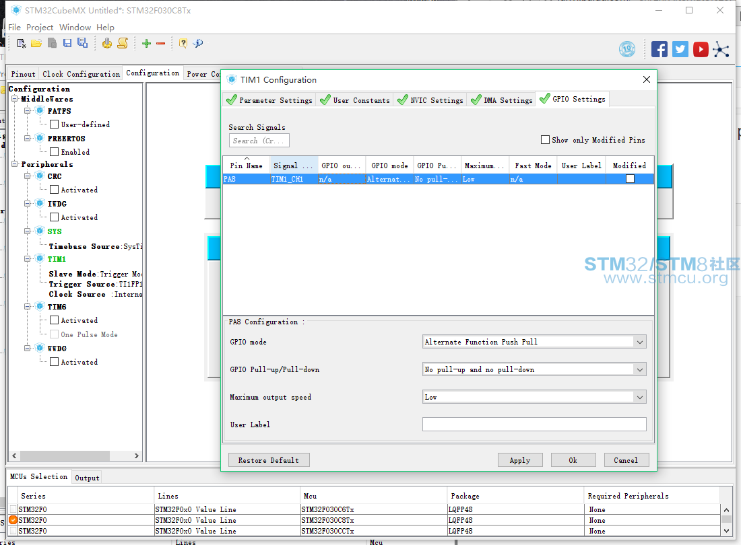Open the YouTube link icon

point(701,49)
